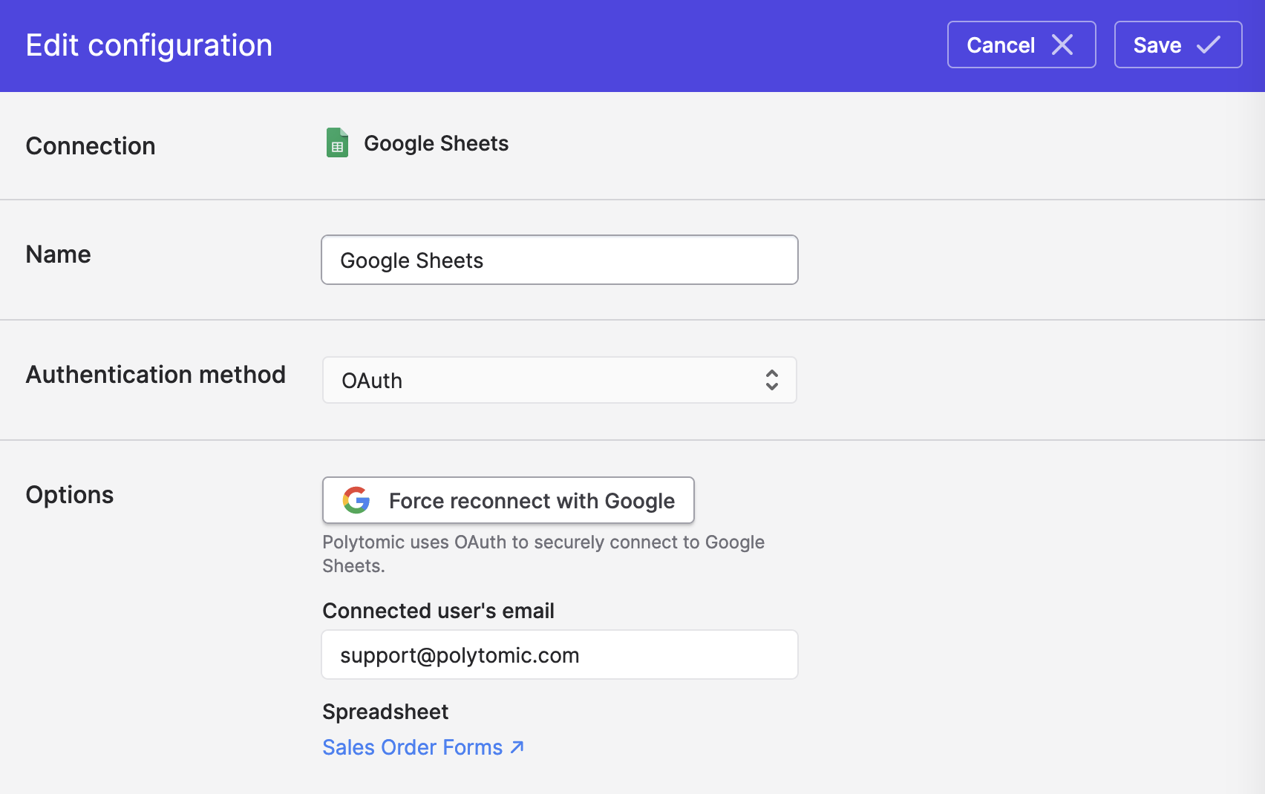Click the Edit configuration heading
The image size is (1265, 794).
point(149,45)
